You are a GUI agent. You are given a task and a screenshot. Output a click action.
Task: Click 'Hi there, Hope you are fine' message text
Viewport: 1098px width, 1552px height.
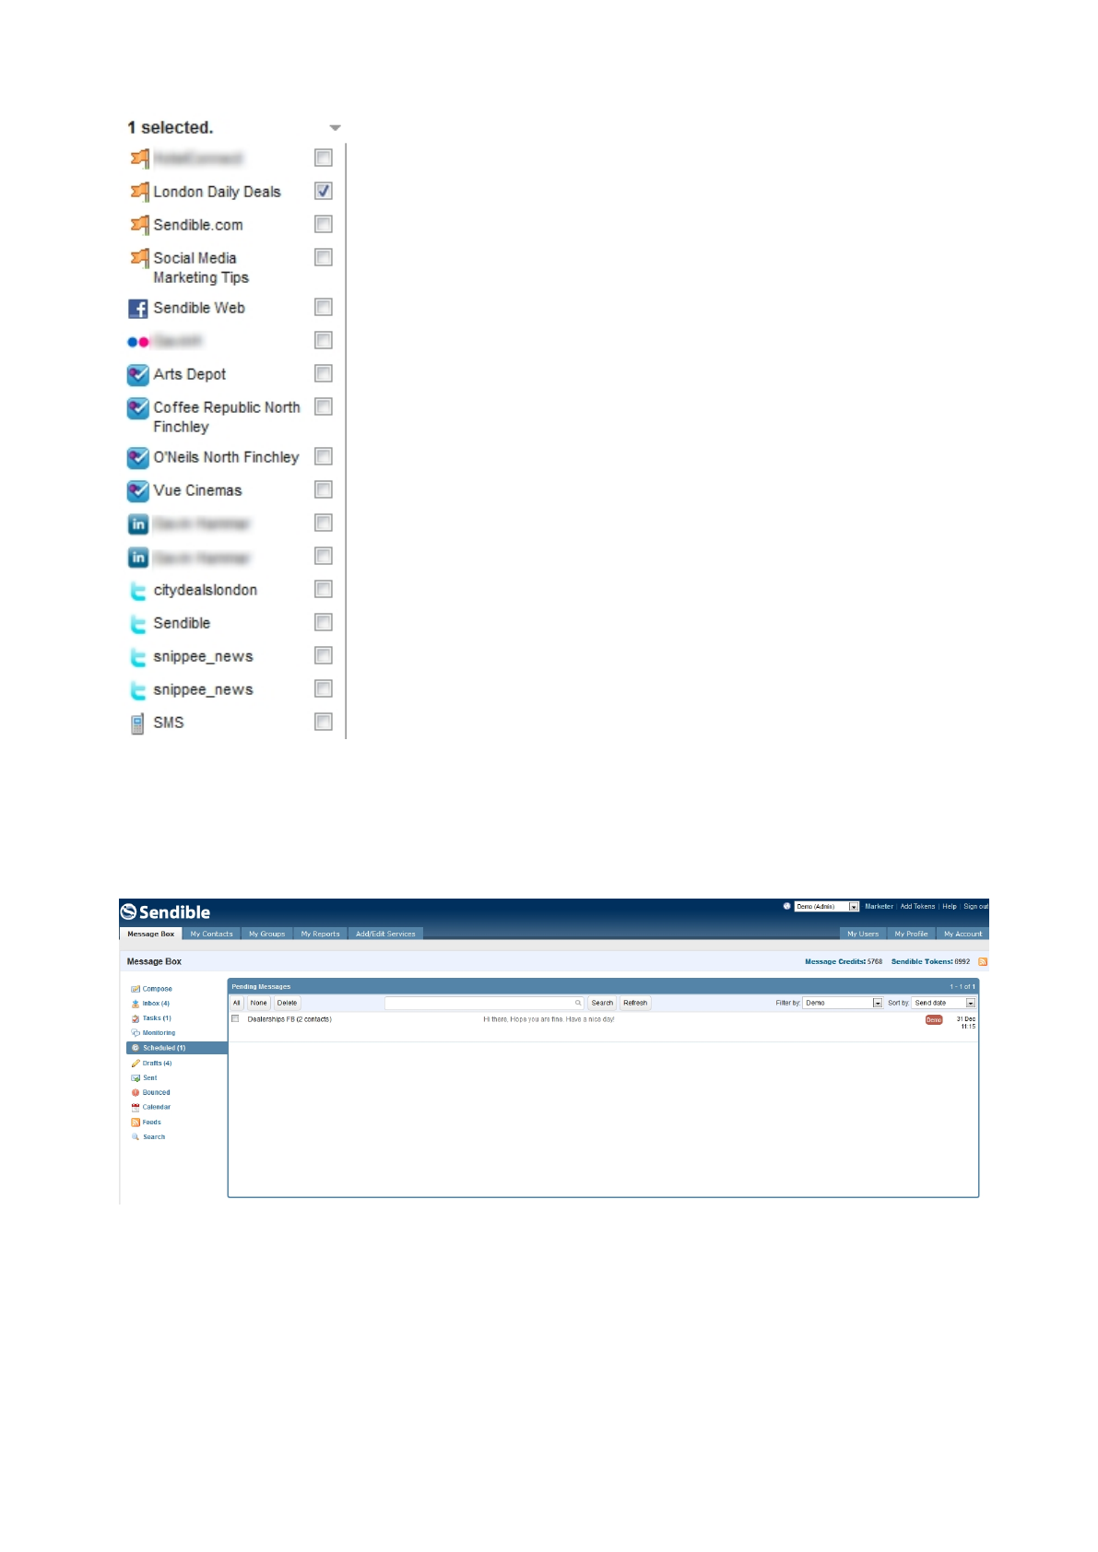(549, 1019)
